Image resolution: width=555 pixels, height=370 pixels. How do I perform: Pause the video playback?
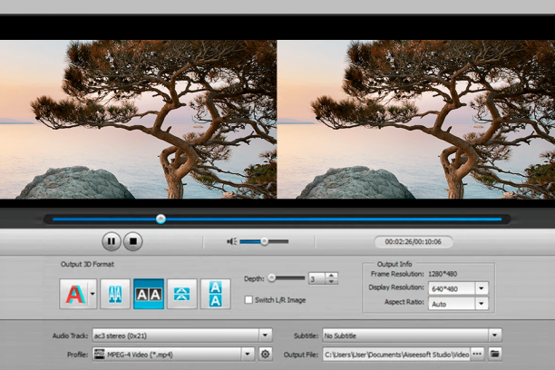(112, 241)
